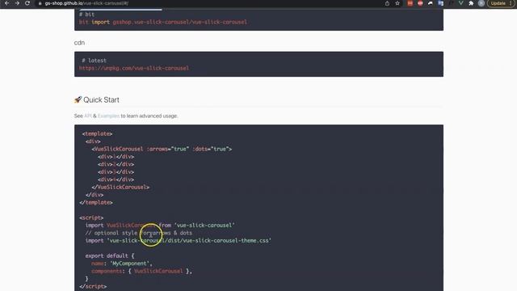
Task: Click the VueSlickCarousel opening tag line
Action: pos(162,149)
